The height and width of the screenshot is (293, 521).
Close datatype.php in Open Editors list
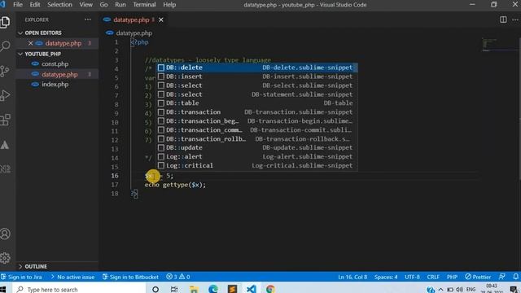point(31,43)
